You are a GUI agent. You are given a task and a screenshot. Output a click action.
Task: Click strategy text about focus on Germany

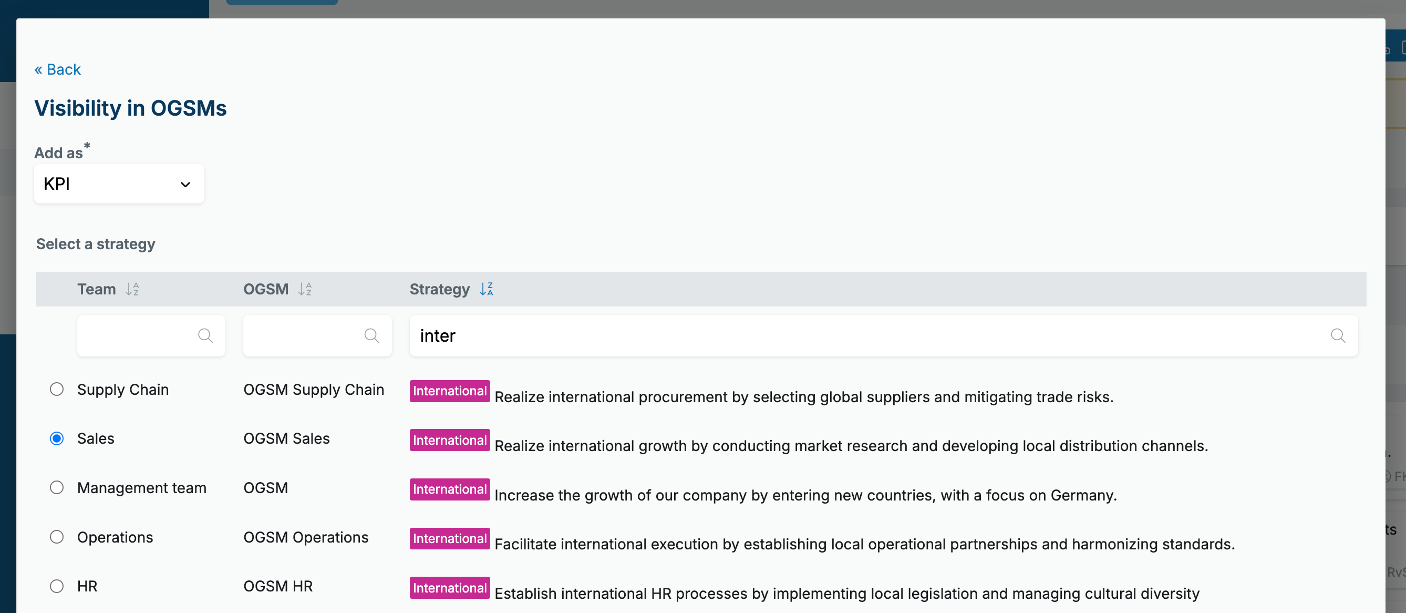coord(805,496)
